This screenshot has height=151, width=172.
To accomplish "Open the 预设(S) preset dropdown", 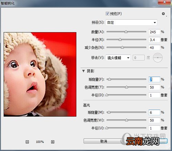I will click(x=131, y=22).
